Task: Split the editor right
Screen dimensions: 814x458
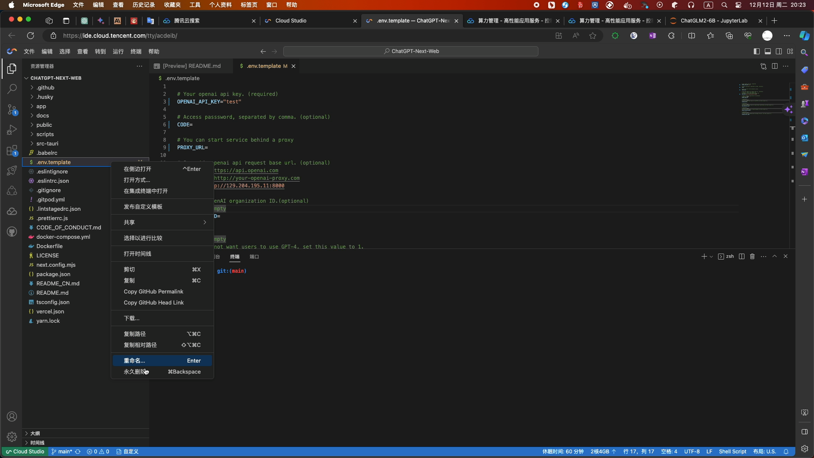Action: 775,66
